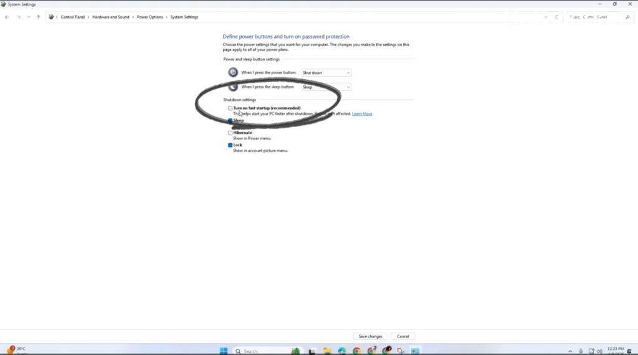Show hidden system tray icons

tap(569, 351)
